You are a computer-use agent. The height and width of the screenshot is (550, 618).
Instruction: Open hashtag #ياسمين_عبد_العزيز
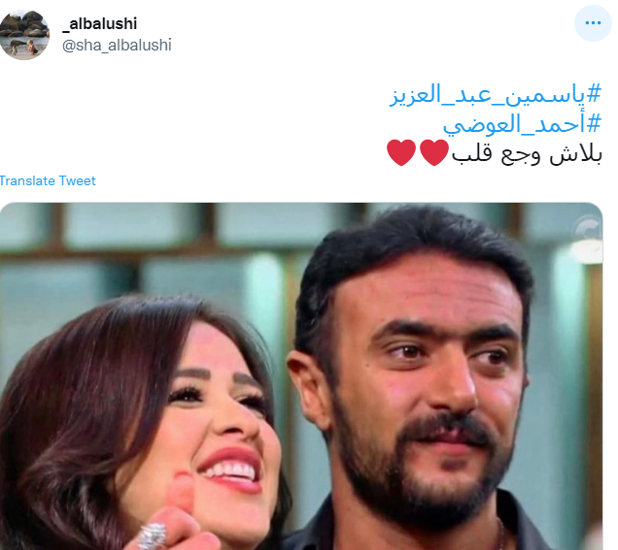coord(496,95)
